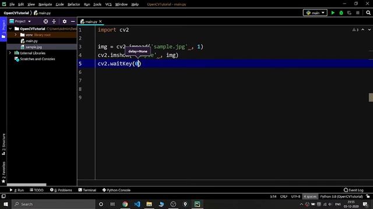Collapse the OpenCVTutorial root folder

pyautogui.click(x=10, y=28)
